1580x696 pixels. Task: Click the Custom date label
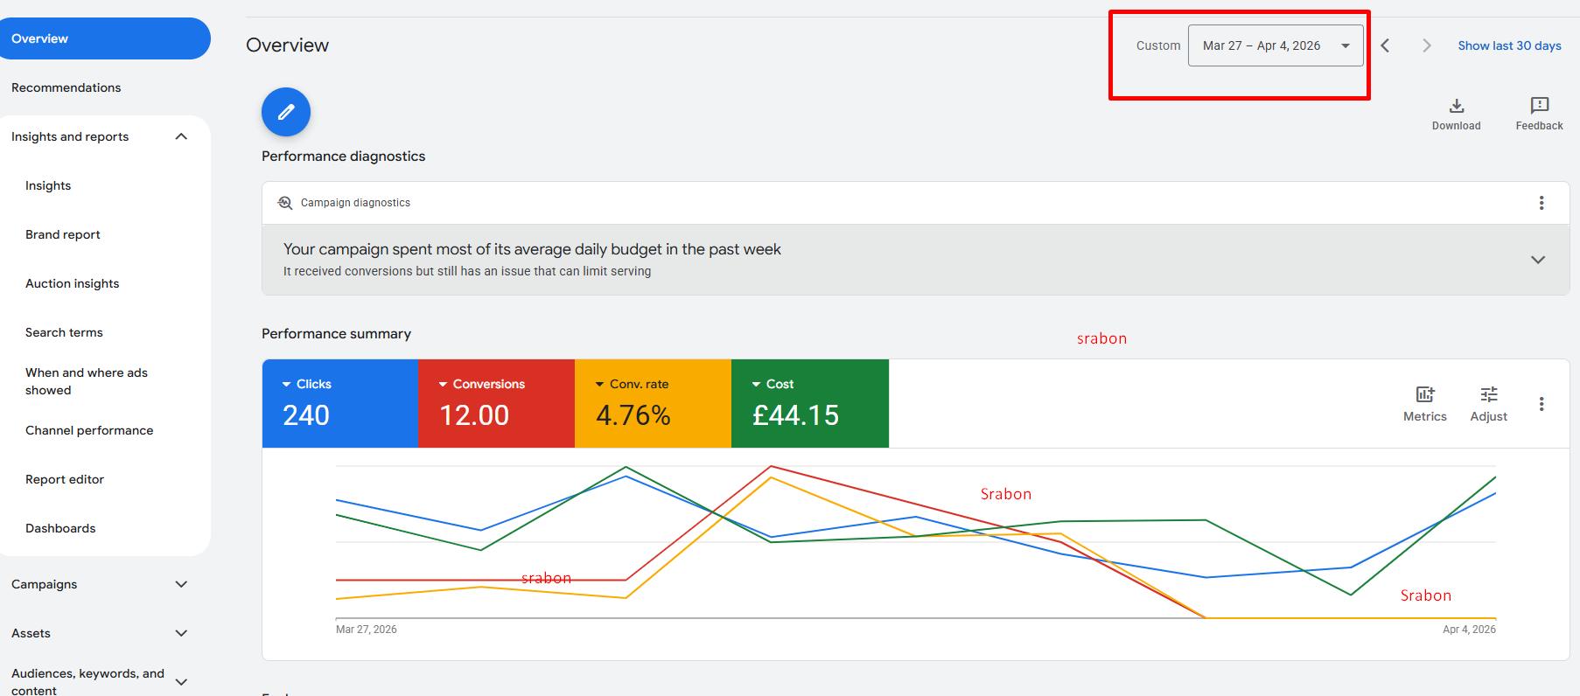[x=1158, y=45]
